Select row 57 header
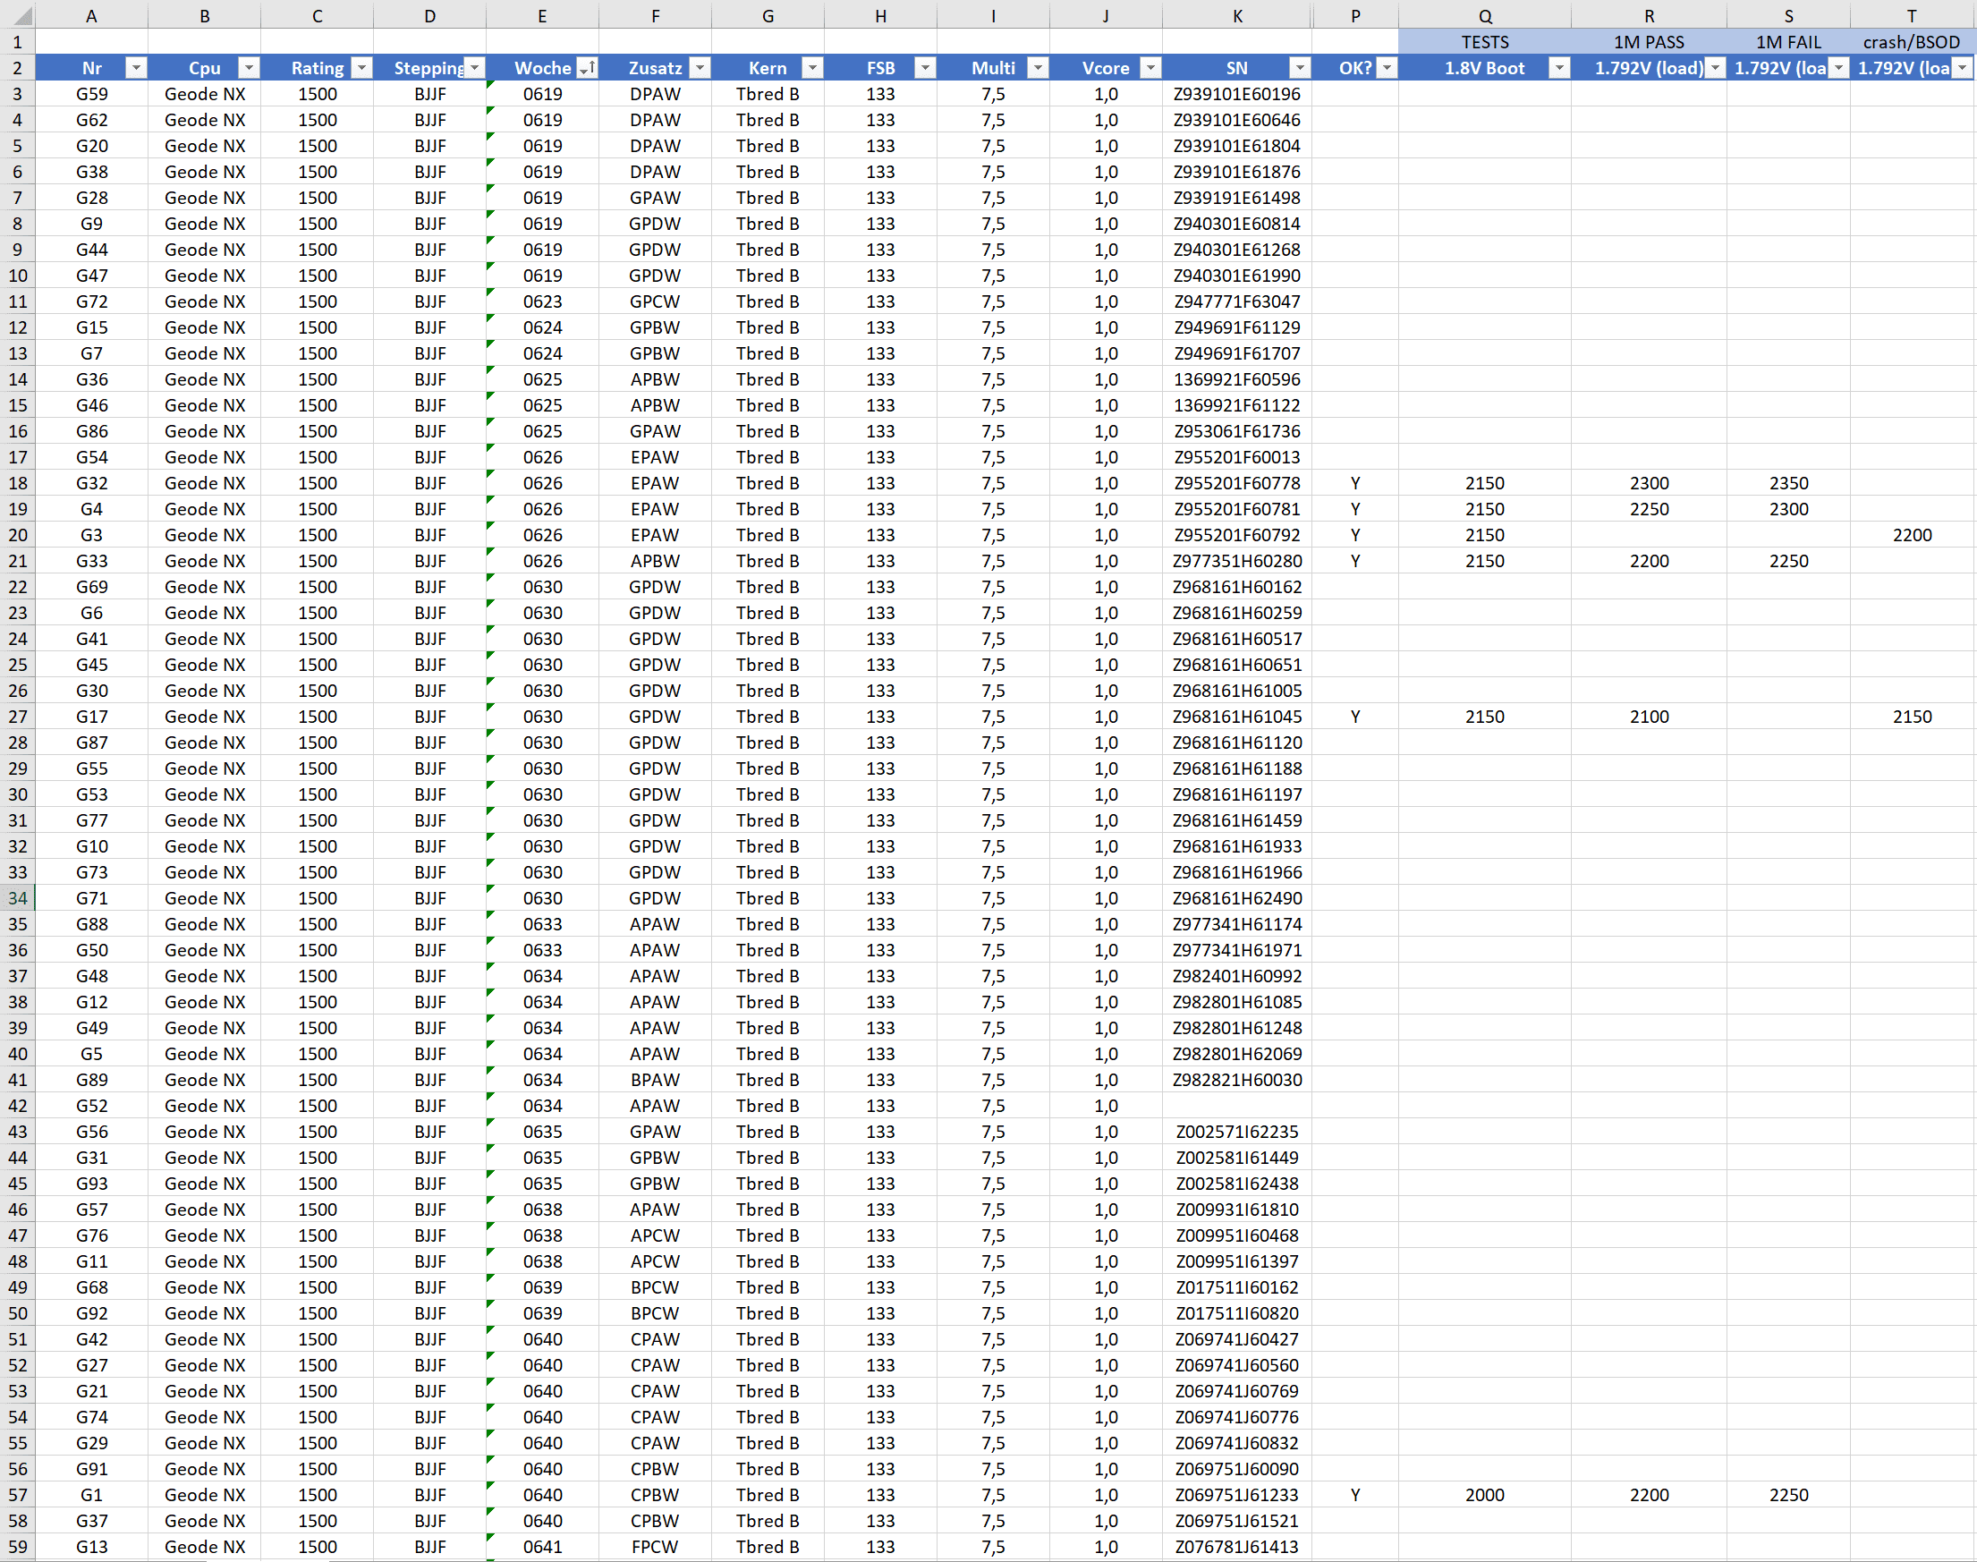This screenshot has height=1562, width=1977. click(17, 1494)
